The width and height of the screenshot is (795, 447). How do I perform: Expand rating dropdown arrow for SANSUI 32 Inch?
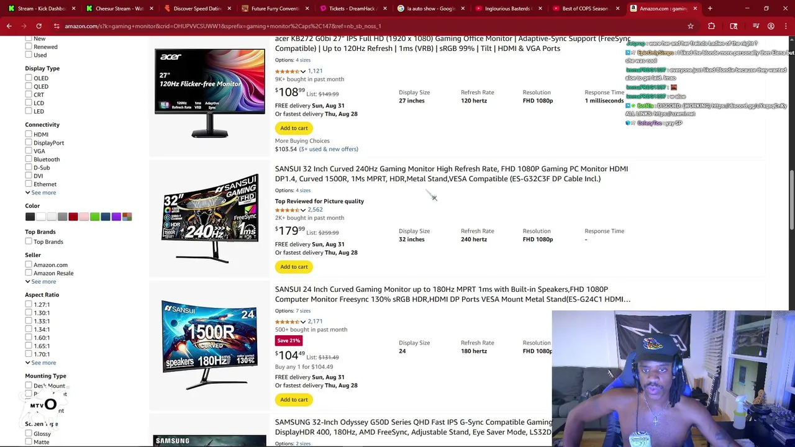303,210
